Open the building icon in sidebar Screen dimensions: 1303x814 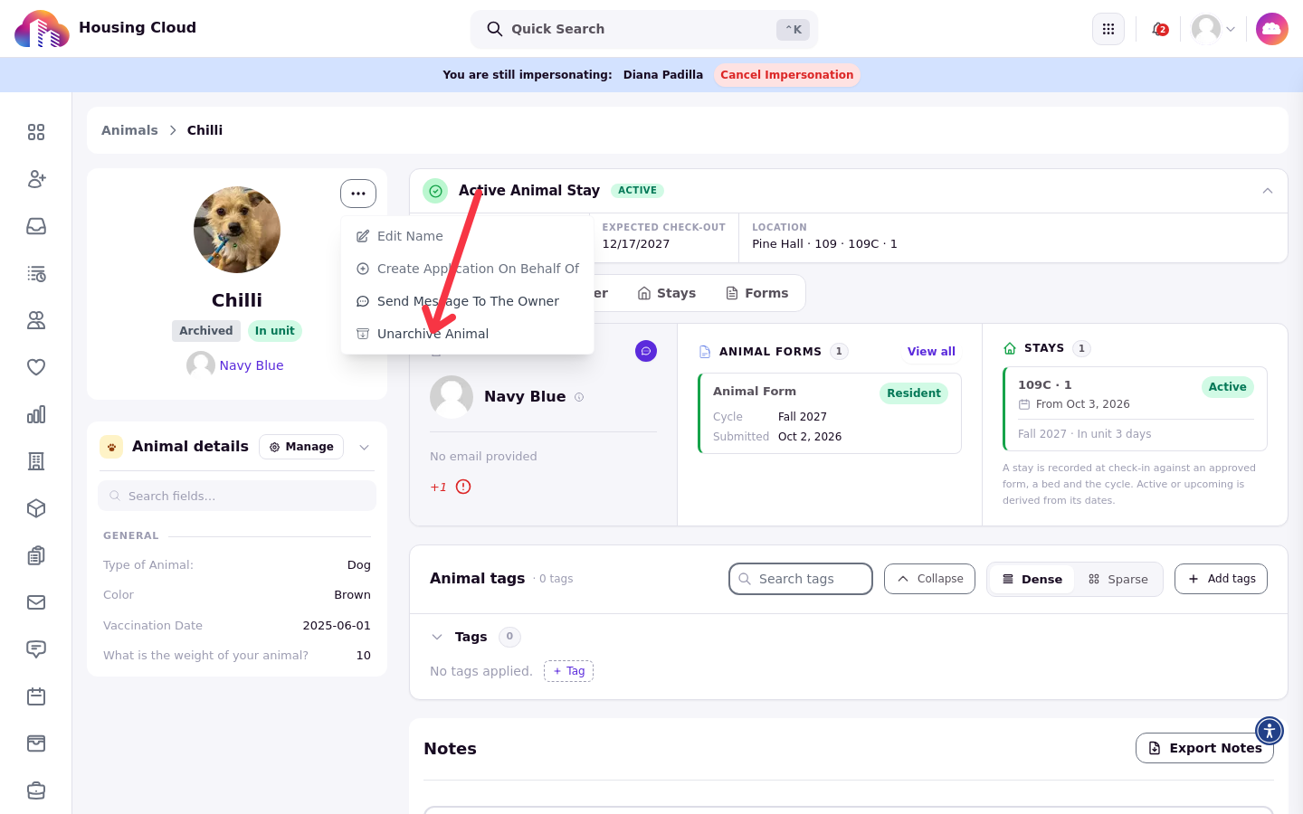[36, 461]
